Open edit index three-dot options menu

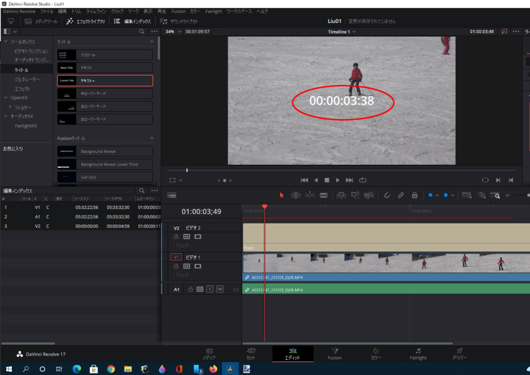click(x=155, y=191)
